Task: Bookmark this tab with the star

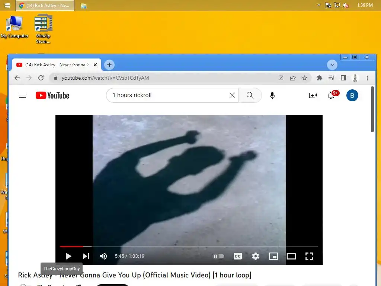Action: point(304,78)
